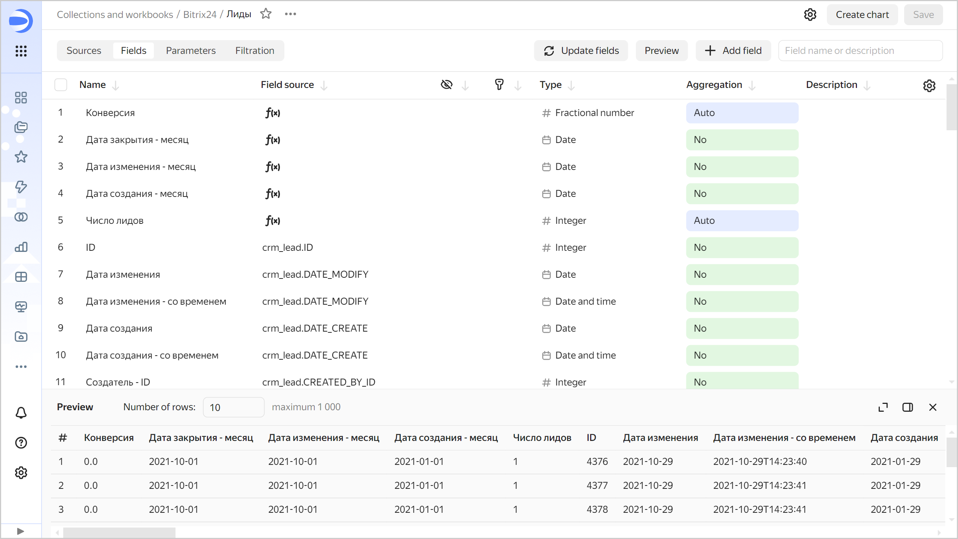Viewport: 958px width, 539px height.
Task: Switch to the Parameters tab
Action: tap(190, 51)
